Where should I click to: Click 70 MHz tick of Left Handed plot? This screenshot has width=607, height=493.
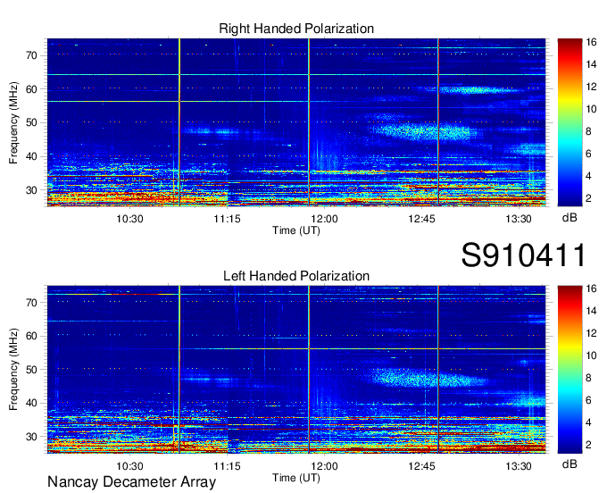[31, 303]
